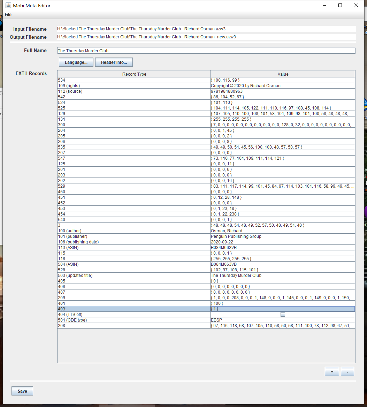The width and height of the screenshot is (367, 407).
Task: Select the 209 record row
Action: click(206, 298)
